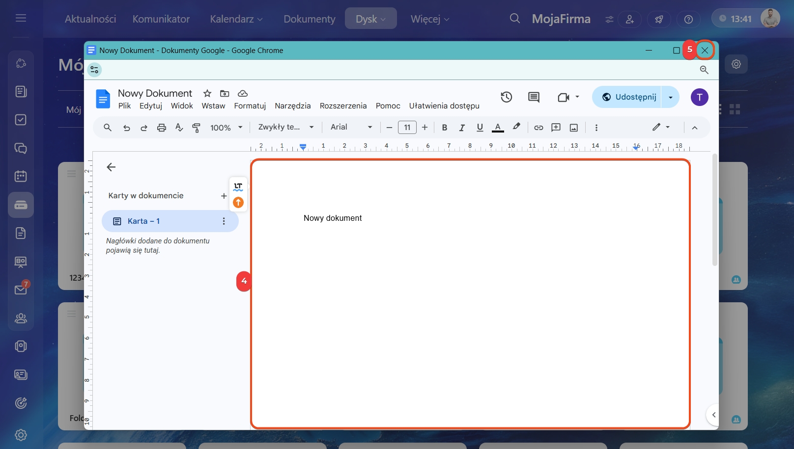Viewport: 794px width, 449px height.
Task: Open the Wstaw menu
Action: [x=213, y=106]
